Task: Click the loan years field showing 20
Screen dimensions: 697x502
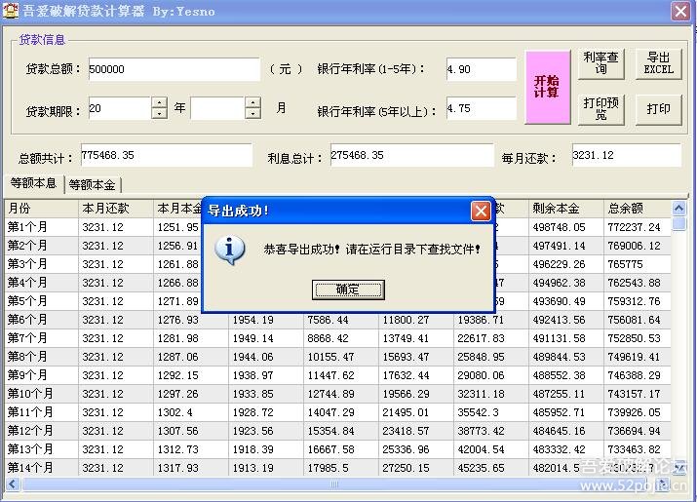Action: 120,108
